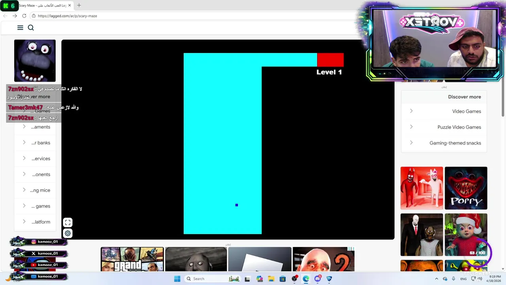Open File Explorer from taskbar

click(271, 279)
